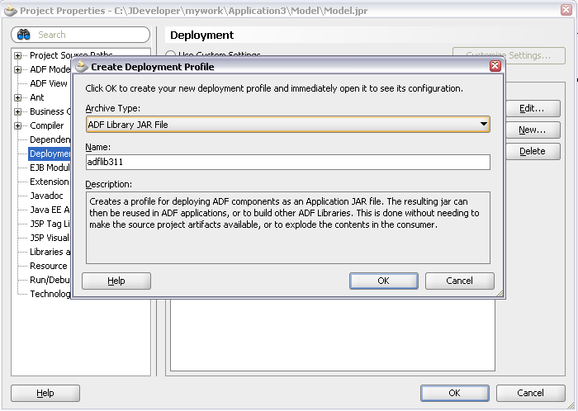Screen dimensions: 578x411
Task: Expand the Ant tree node
Action: tap(18, 97)
